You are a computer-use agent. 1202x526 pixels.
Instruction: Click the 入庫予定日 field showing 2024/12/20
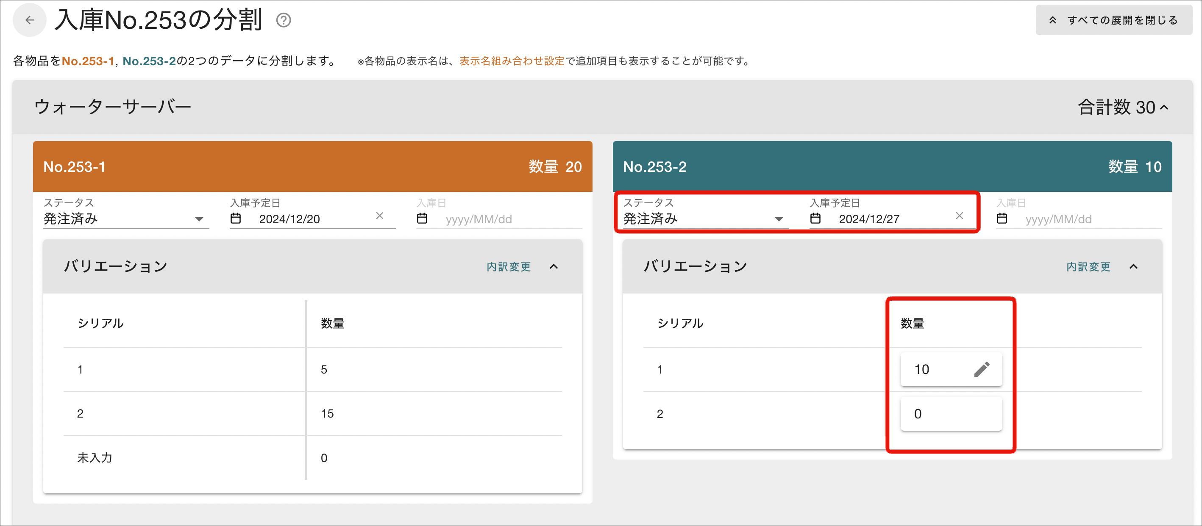pyautogui.click(x=312, y=219)
